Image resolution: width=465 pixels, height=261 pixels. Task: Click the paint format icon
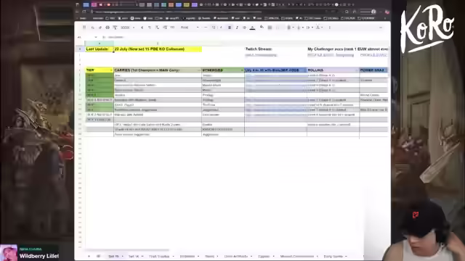(x=115, y=28)
